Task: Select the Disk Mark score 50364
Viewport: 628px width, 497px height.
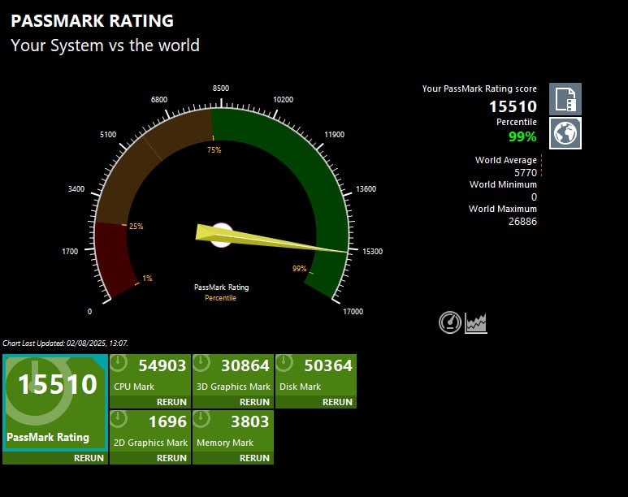Action: (327, 366)
